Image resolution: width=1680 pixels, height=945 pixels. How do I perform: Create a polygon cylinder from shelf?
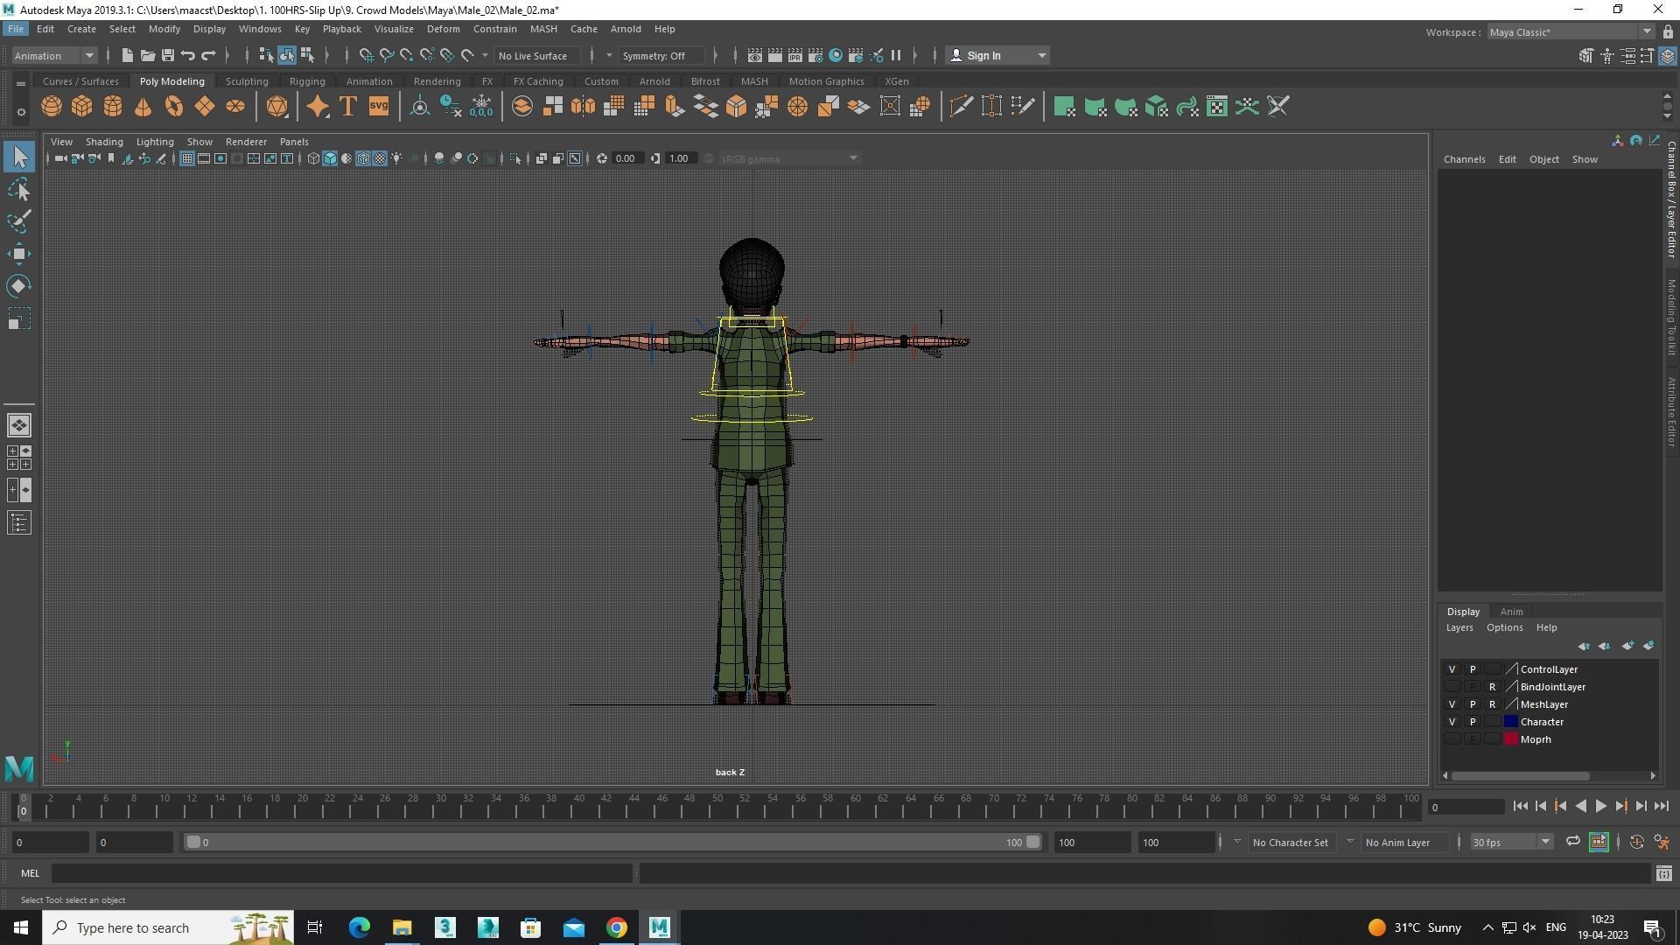tap(113, 107)
